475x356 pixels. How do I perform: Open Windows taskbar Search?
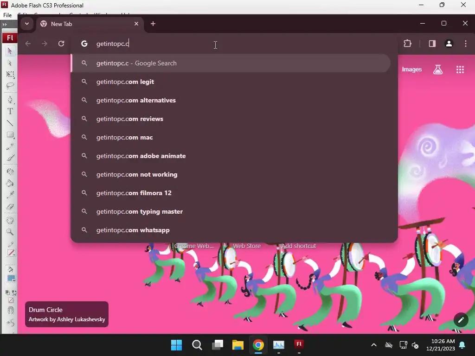(197, 345)
